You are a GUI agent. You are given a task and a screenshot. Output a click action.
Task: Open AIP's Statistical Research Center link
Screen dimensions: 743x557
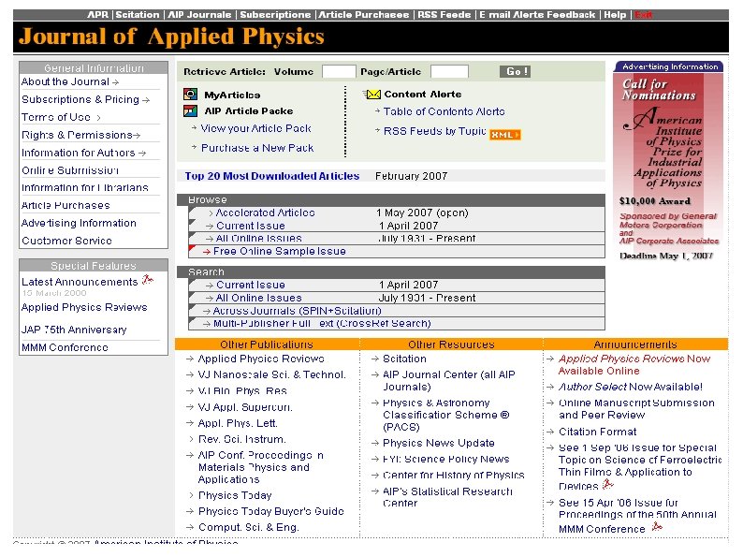tap(448, 497)
